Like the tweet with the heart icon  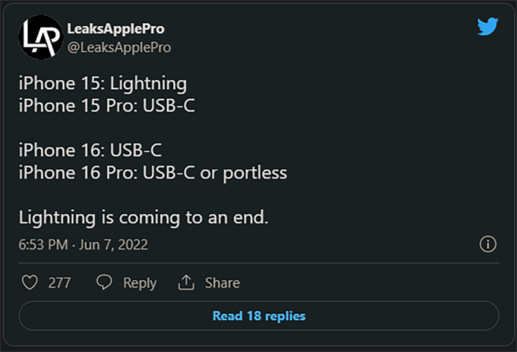click(30, 282)
